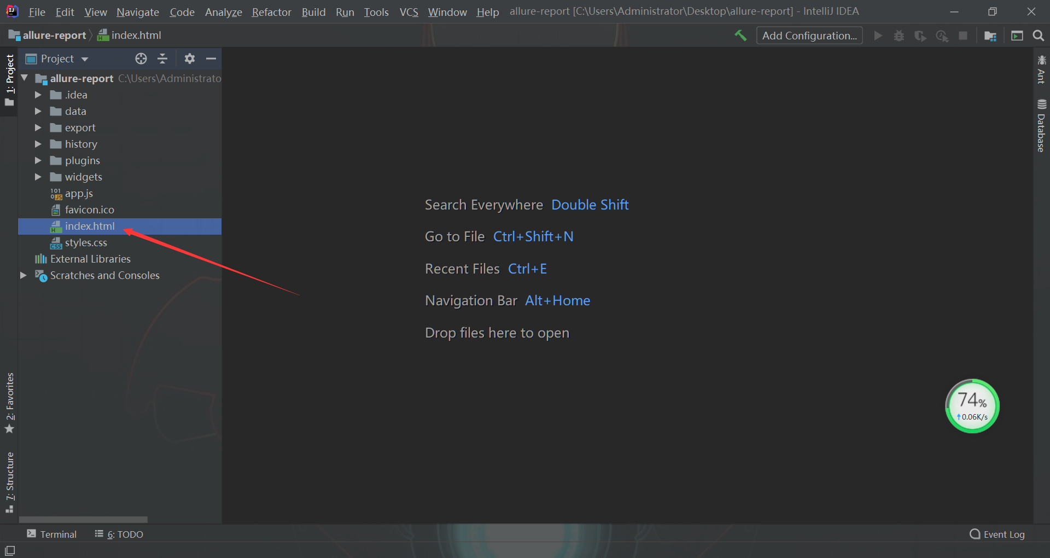
Task: Expand the widgets folder
Action: [38, 177]
